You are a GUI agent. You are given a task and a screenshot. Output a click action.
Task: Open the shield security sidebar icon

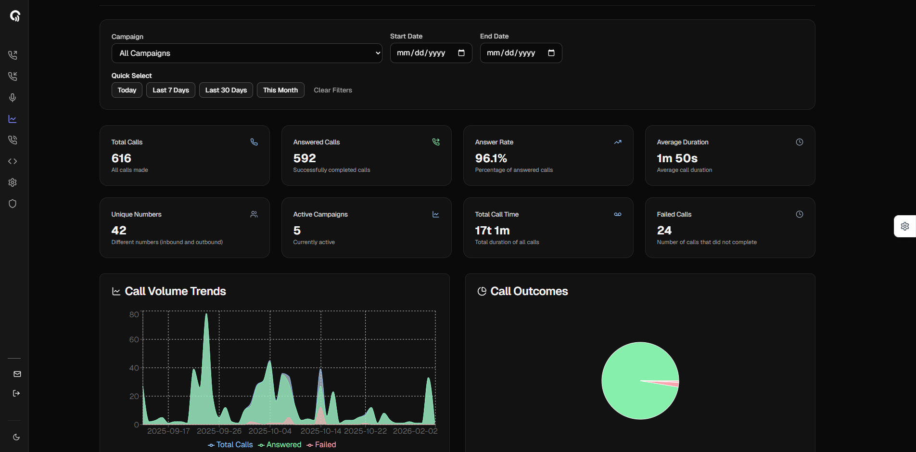point(13,204)
